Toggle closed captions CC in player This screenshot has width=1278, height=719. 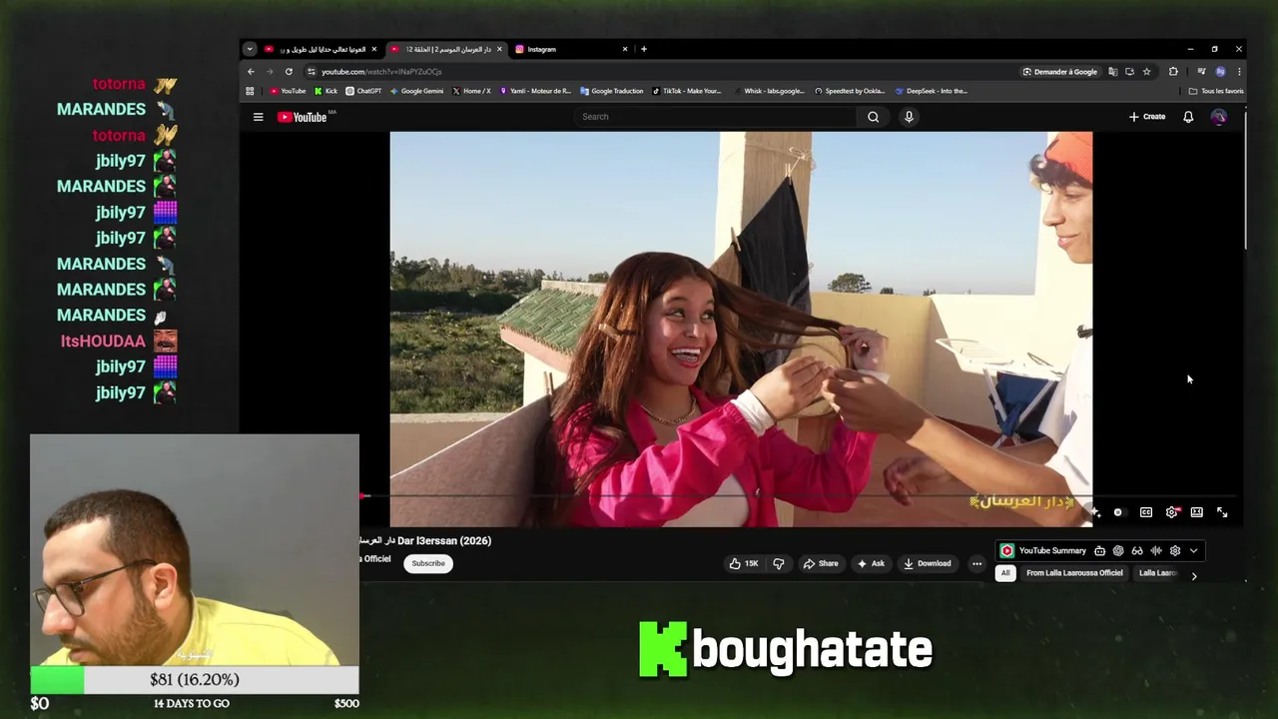pyautogui.click(x=1146, y=512)
